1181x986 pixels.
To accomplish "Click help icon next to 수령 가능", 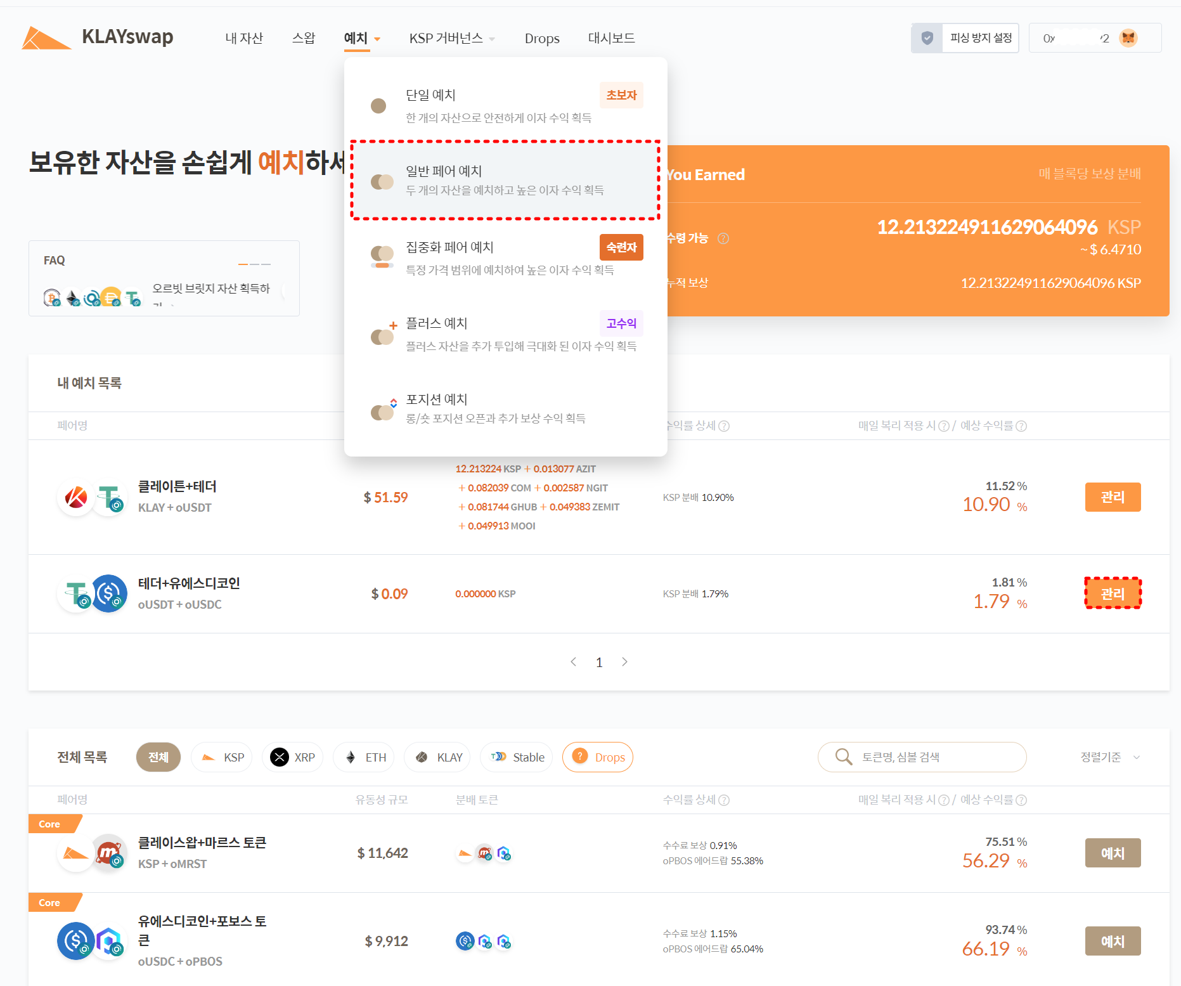I will click(723, 238).
